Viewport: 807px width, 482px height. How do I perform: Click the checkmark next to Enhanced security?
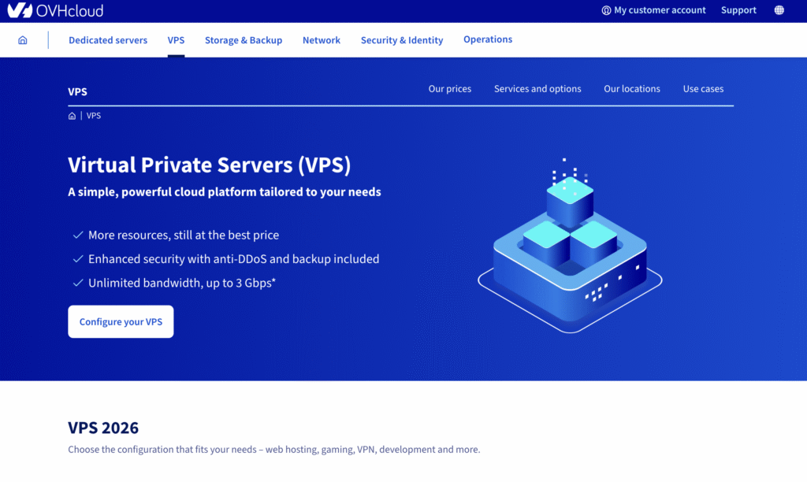click(77, 258)
